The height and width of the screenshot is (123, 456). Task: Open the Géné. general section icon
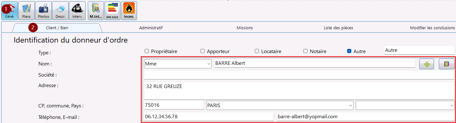tap(10, 10)
